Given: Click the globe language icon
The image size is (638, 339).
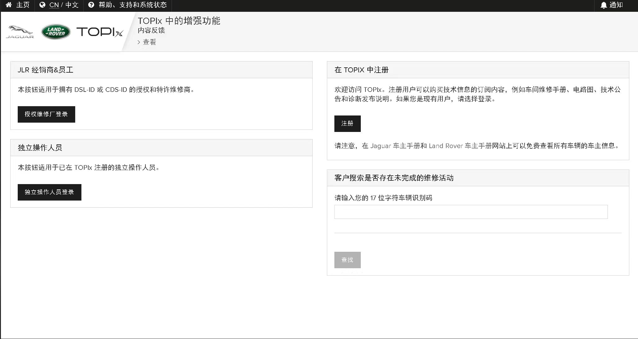Looking at the screenshot, I should (x=43, y=5).
